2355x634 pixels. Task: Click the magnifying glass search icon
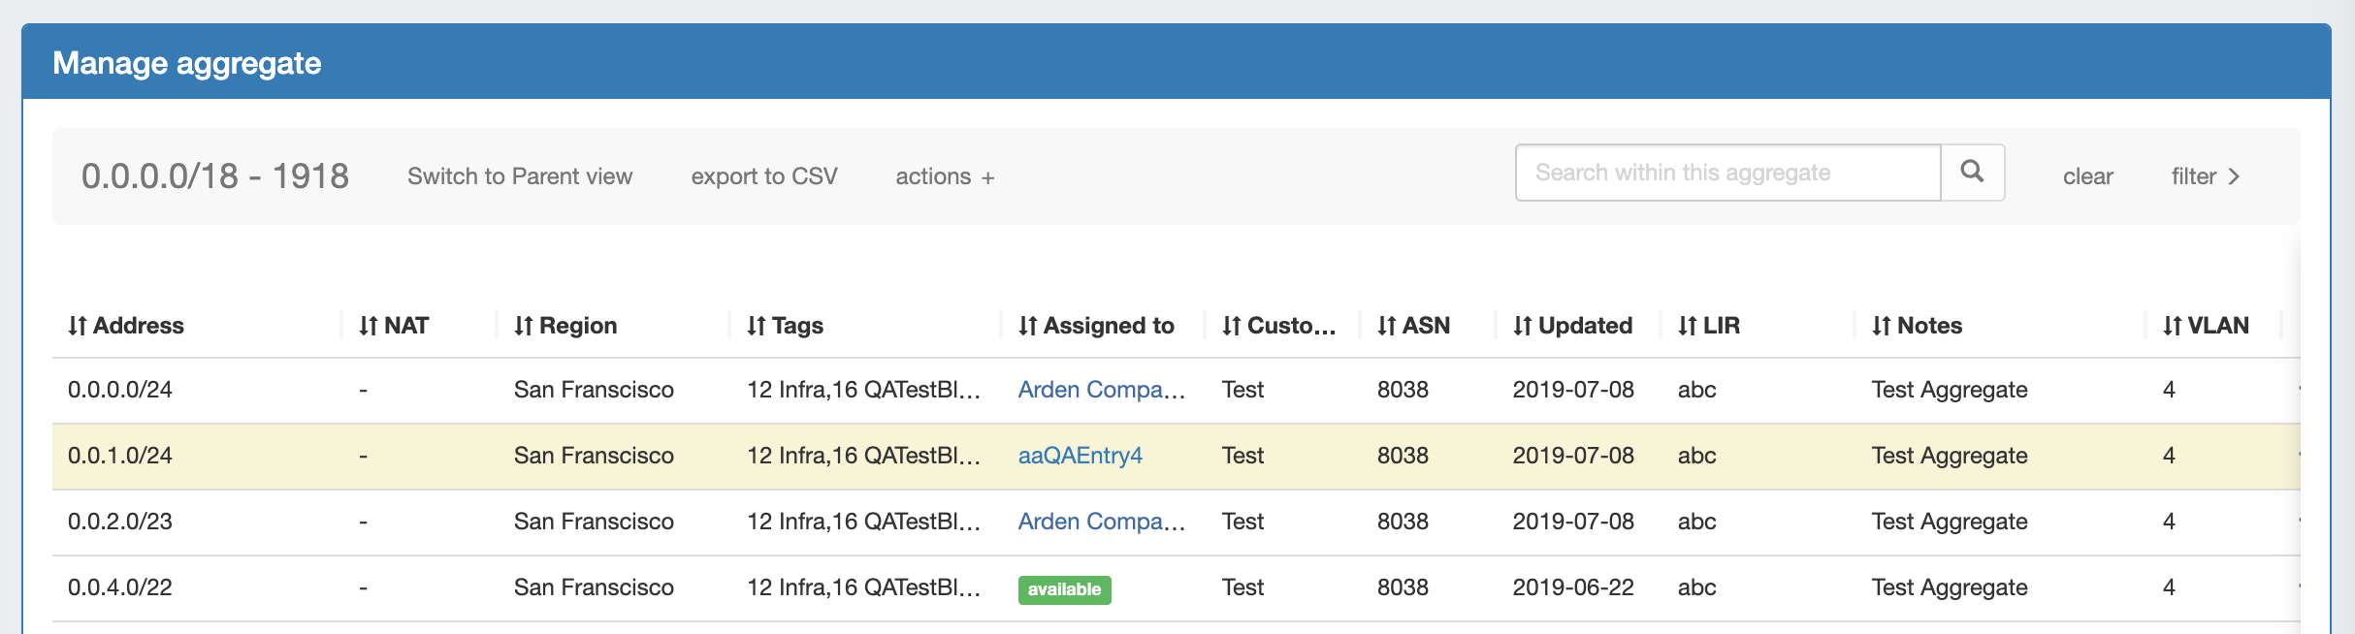coord(1972,173)
